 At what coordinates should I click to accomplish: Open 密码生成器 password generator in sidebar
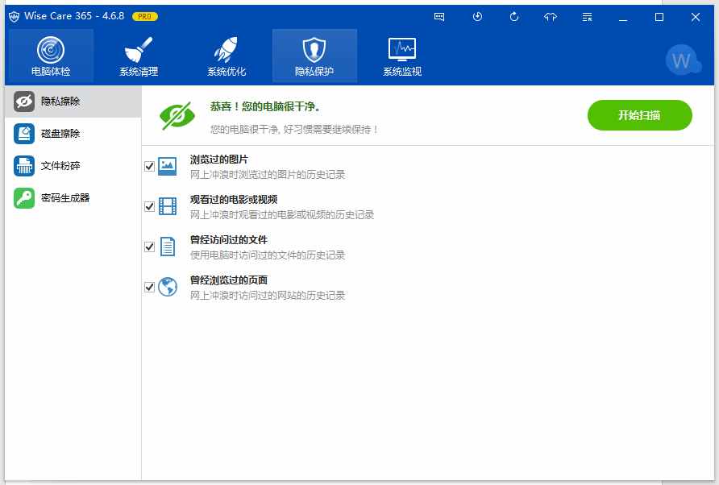click(x=73, y=198)
